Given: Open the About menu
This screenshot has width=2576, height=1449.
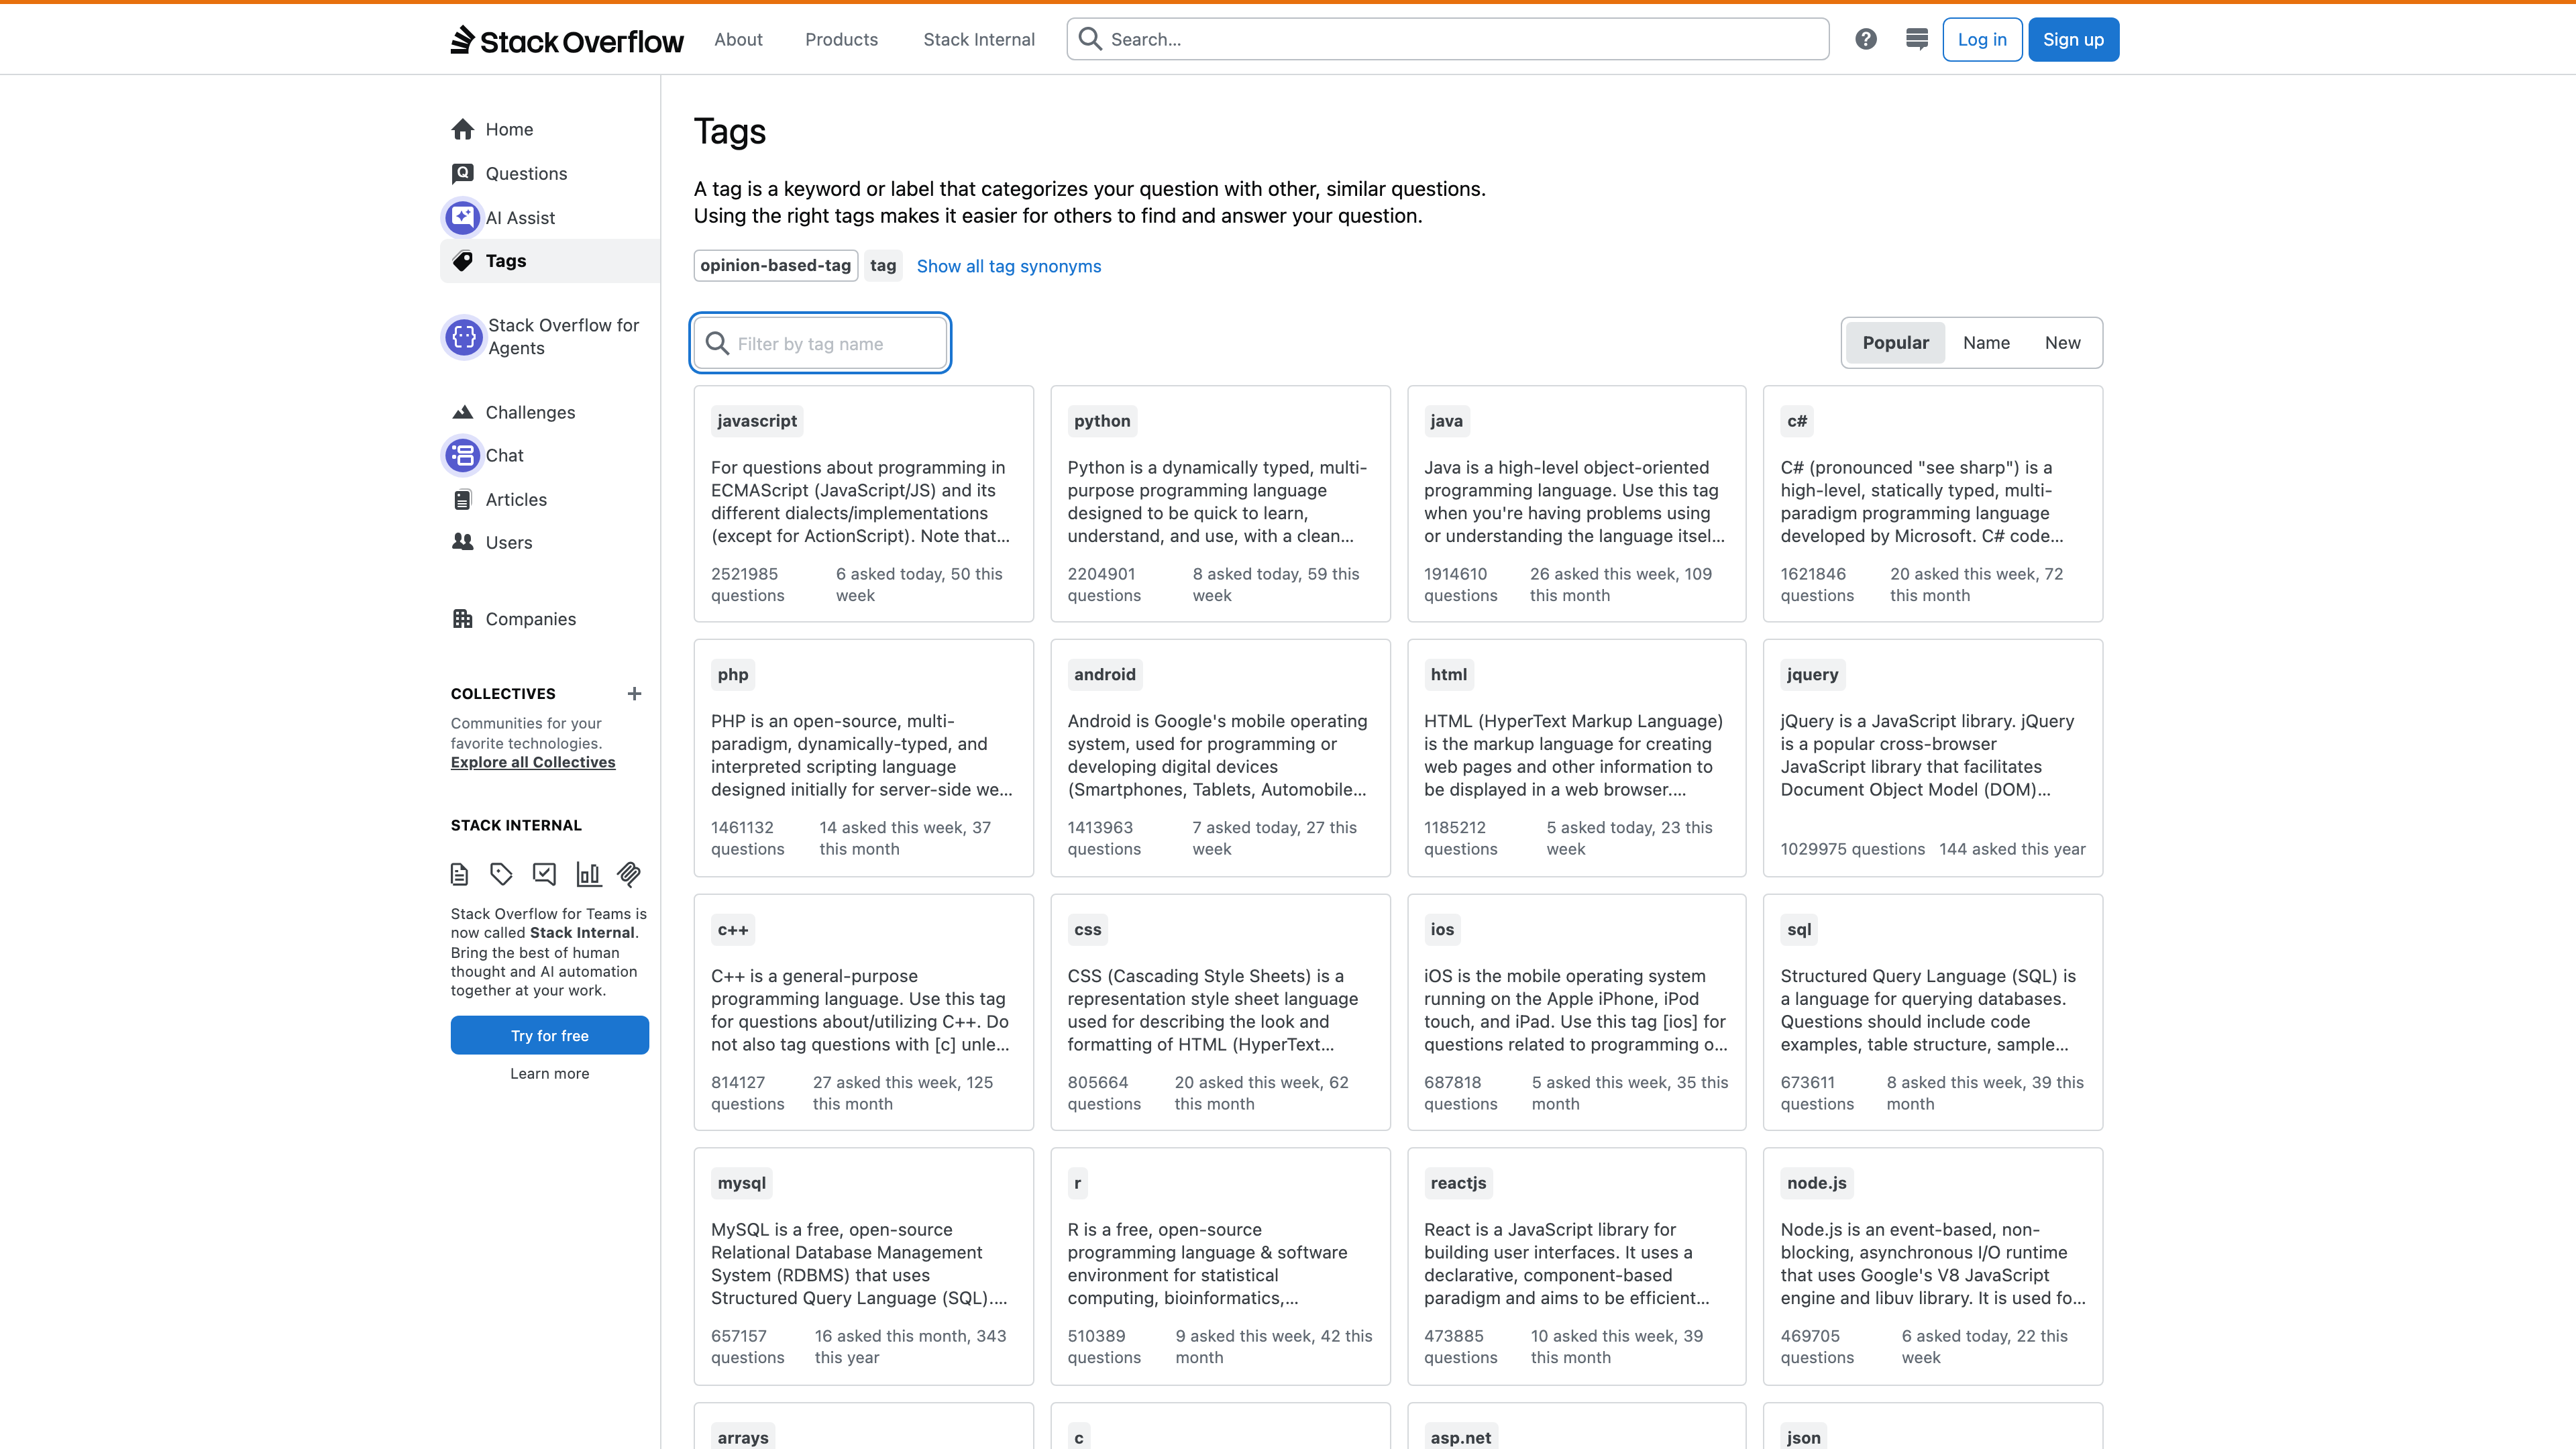Looking at the screenshot, I should pyautogui.click(x=738, y=39).
